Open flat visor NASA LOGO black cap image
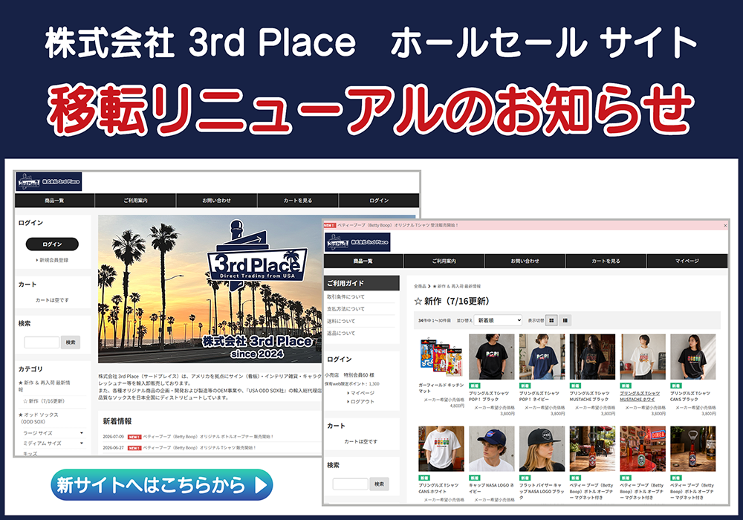The image size is (743, 520). 542,449
